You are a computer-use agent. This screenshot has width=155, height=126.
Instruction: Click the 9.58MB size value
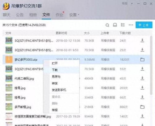point(90,60)
